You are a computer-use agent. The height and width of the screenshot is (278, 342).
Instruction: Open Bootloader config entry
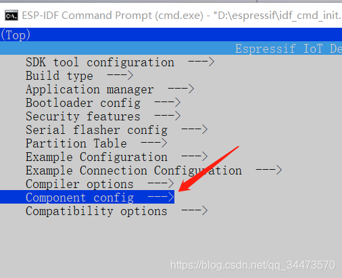(103, 103)
